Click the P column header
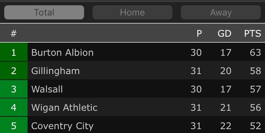Image resolution: width=265 pixels, height=133 pixels. tap(199, 34)
